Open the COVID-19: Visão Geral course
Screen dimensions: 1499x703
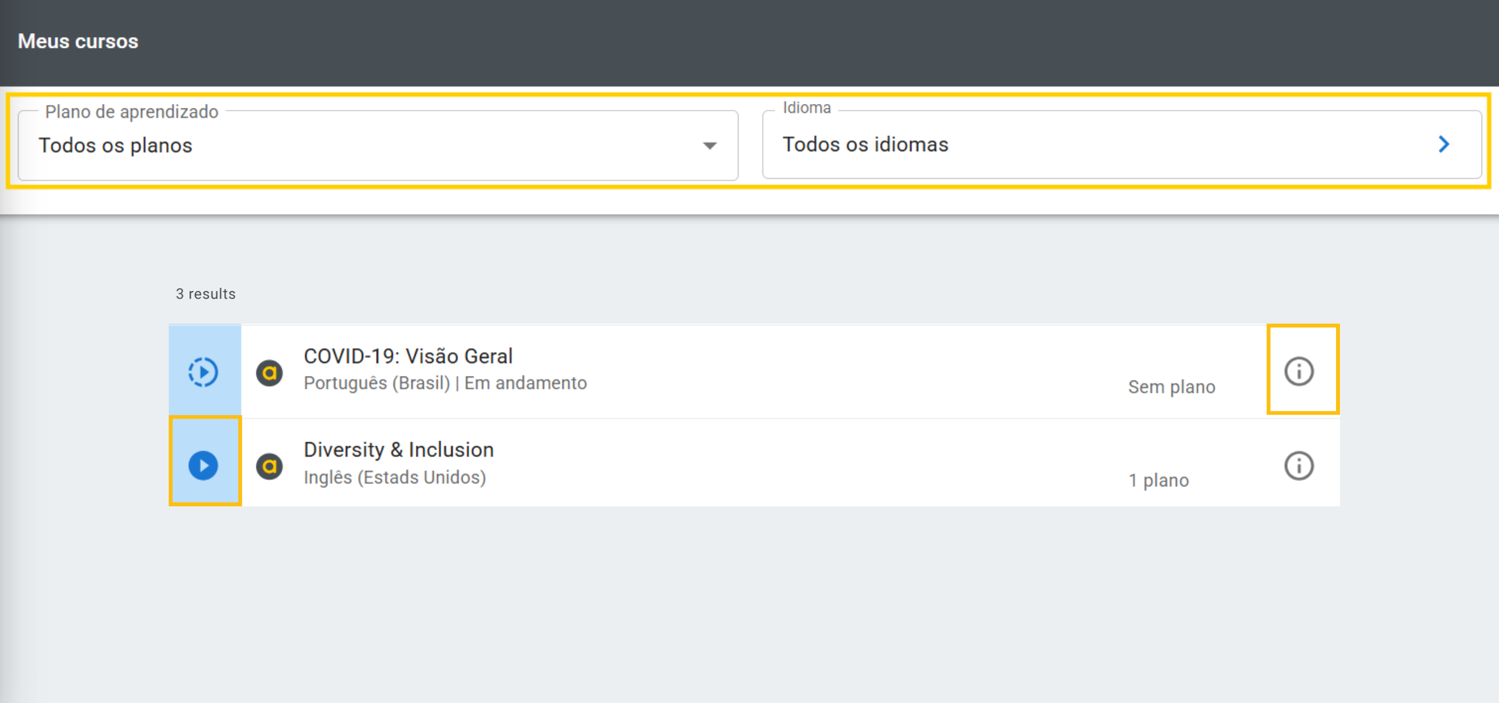pos(407,356)
